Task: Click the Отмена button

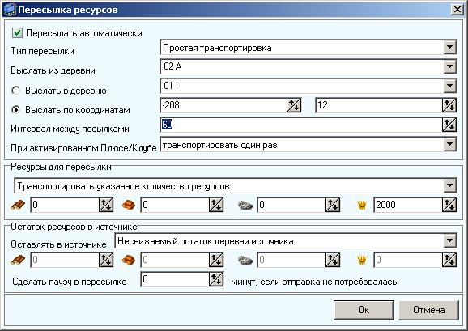Action: pyautogui.click(x=428, y=310)
